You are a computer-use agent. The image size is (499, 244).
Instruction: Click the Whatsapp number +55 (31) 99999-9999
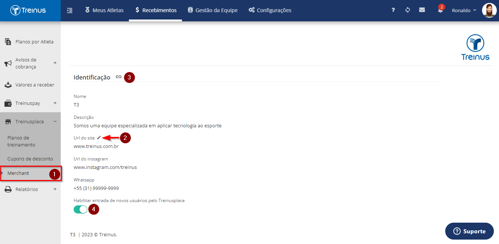[x=96, y=188]
